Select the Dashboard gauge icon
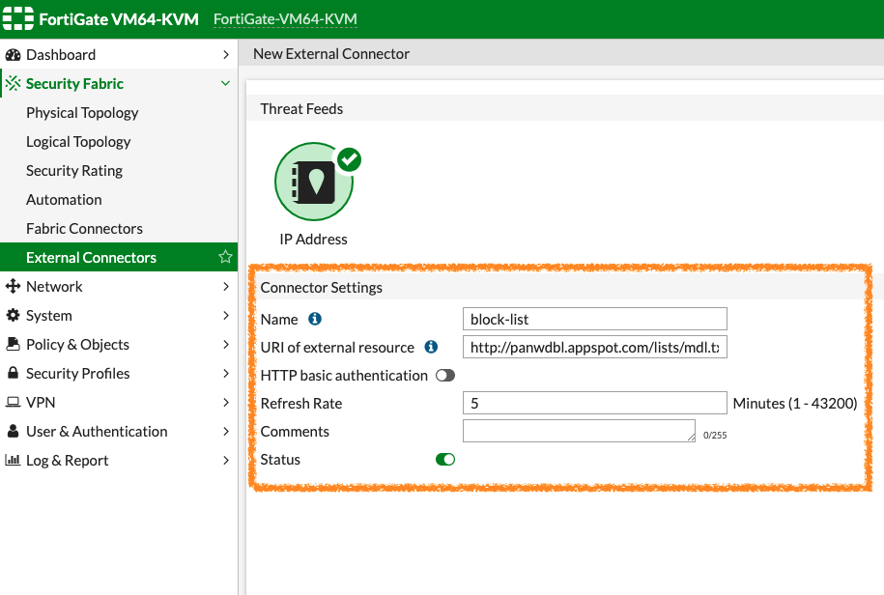The height and width of the screenshot is (595, 884). (x=13, y=54)
